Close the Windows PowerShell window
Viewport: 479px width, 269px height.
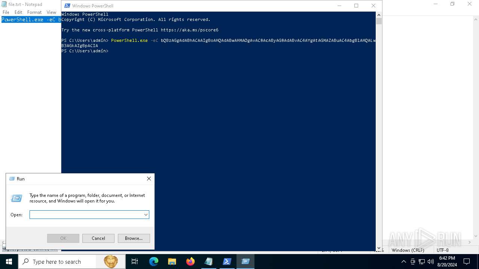tap(373, 6)
